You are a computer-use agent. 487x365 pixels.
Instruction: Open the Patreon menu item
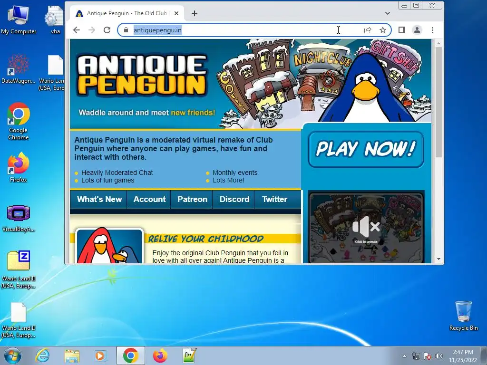click(192, 199)
